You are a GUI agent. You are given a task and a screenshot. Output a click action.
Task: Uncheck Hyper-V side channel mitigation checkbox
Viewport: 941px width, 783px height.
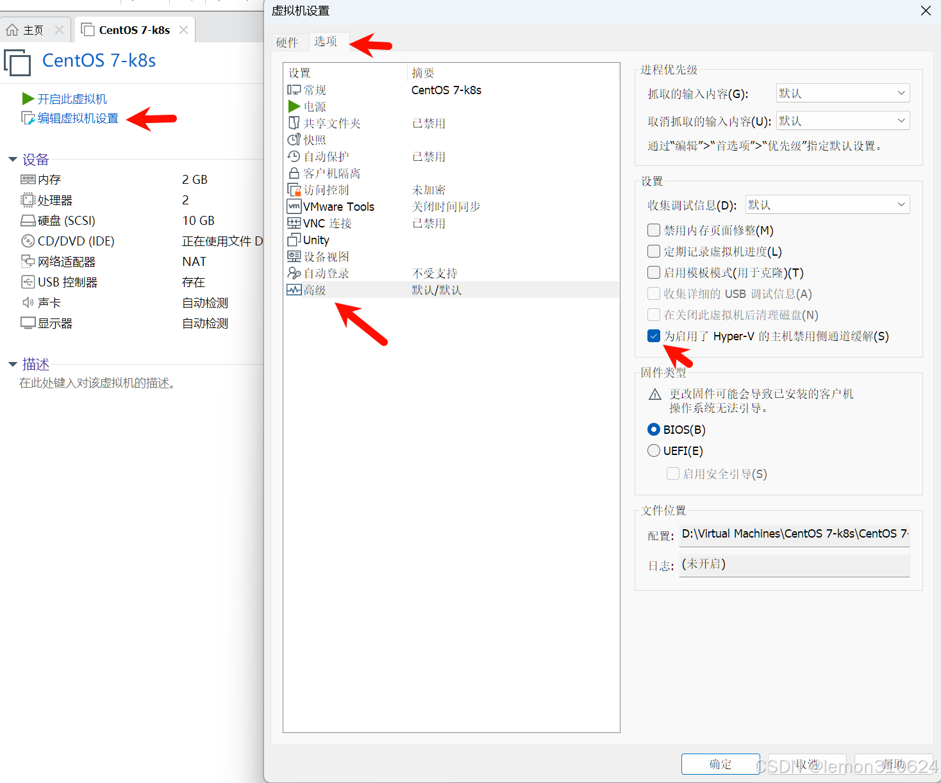654,336
